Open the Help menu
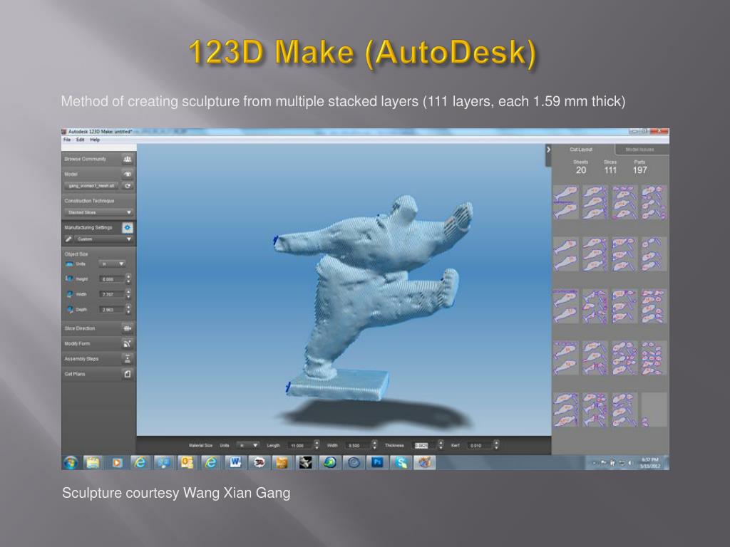This screenshot has height=547, width=730. tap(95, 140)
